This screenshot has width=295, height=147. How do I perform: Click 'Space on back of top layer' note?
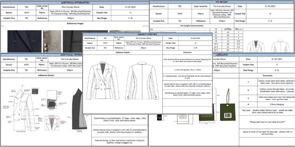click(267, 133)
